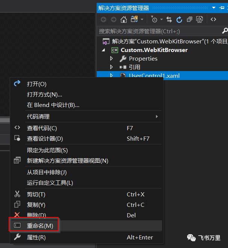Screen dimensions: 228x248
Task: Click the red X icon beside 删除
Action: 17,214
